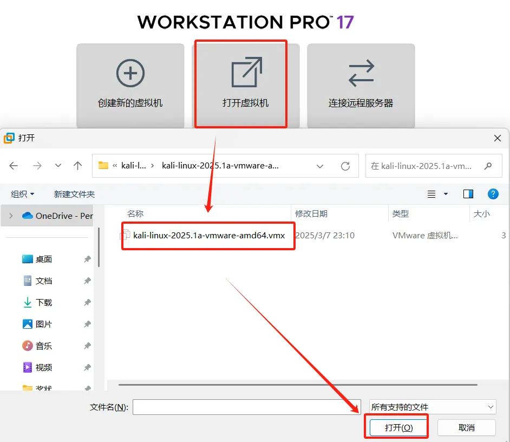The image size is (510, 442).
Task: Unpin 下载 using its pin icon
Action: (x=87, y=302)
